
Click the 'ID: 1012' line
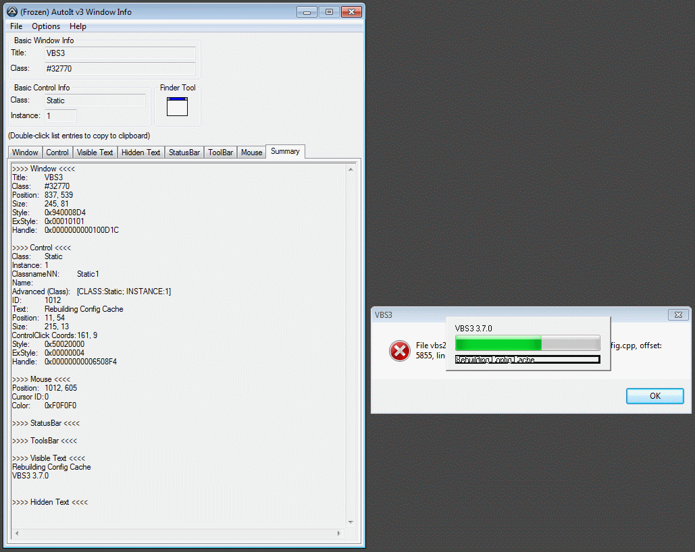point(36,300)
